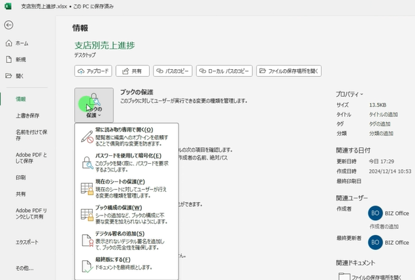Click the lock and key encryption icon
Screen dimensions: 415x280
[87, 163]
